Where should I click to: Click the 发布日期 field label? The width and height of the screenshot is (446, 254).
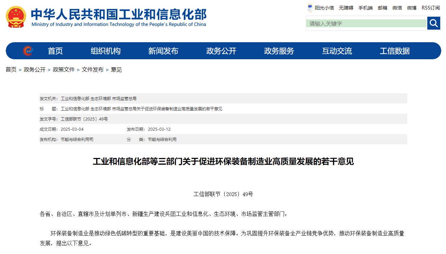pyautogui.click(x=136, y=129)
